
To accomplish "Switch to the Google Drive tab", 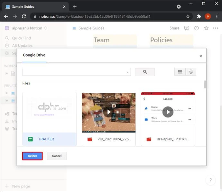I will 34,55.
